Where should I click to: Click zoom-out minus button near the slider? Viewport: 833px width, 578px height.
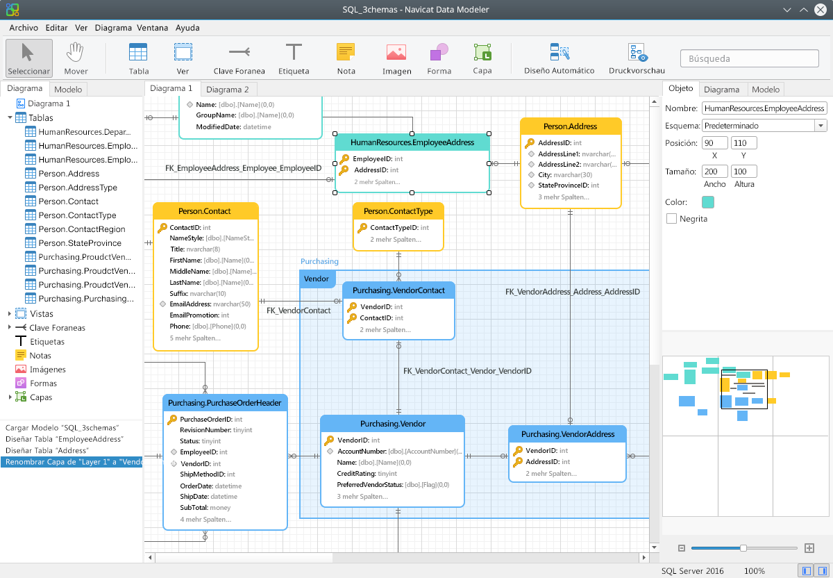[x=682, y=547]
